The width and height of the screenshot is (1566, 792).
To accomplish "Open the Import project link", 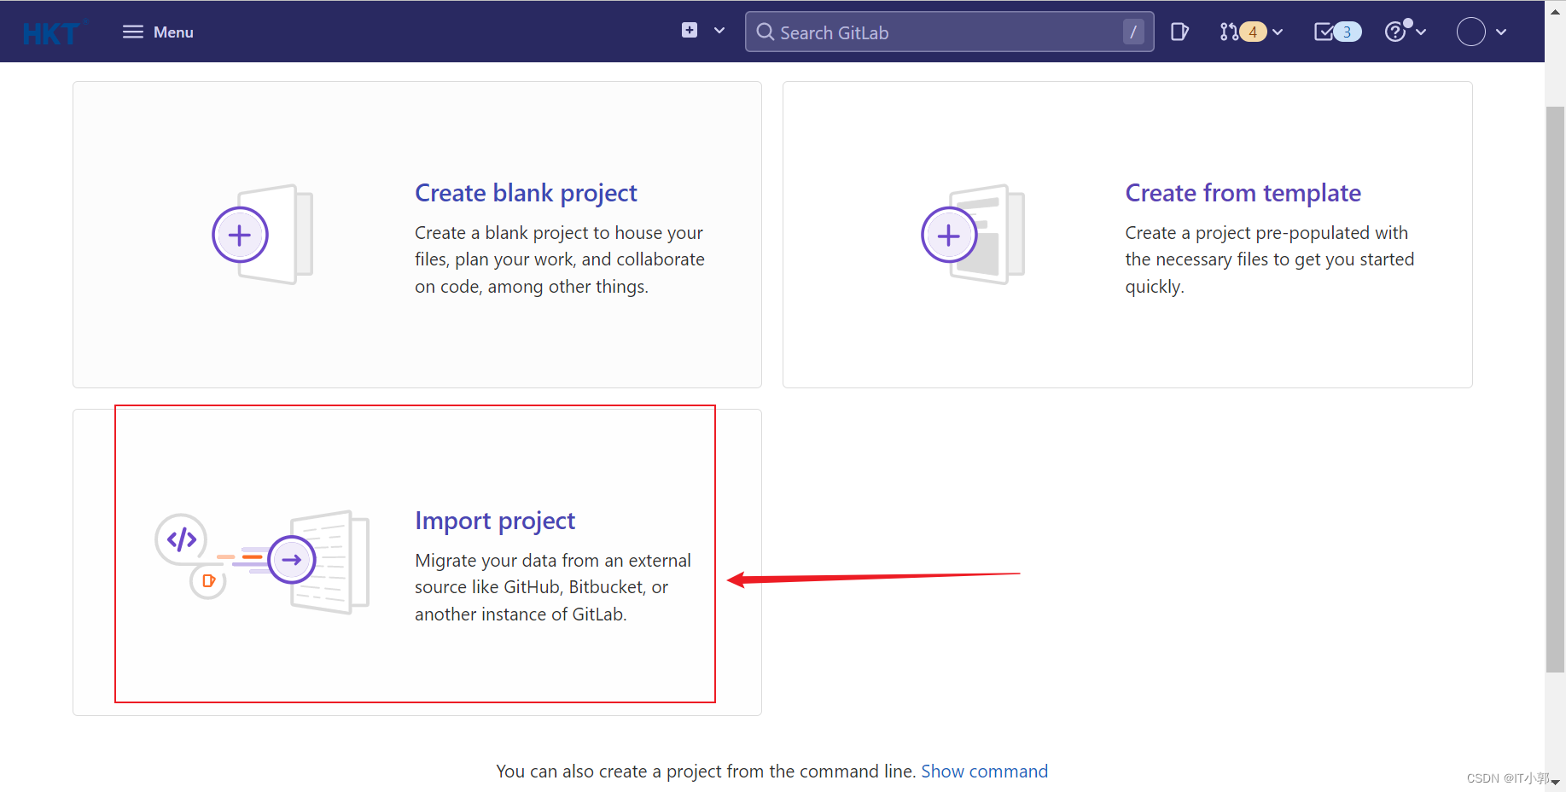I will click(x=495, y=521).
